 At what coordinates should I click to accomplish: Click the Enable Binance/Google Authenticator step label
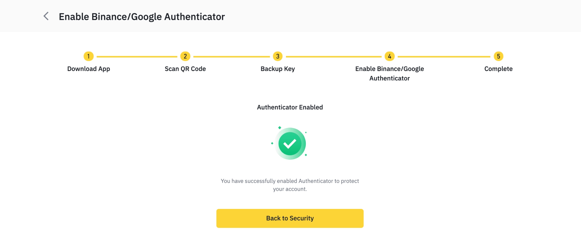pyautogui.click(x=390, y=73)
